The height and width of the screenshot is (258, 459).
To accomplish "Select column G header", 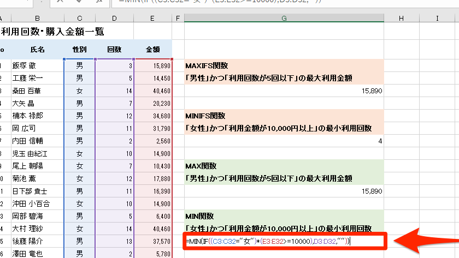I will [284, 19].
